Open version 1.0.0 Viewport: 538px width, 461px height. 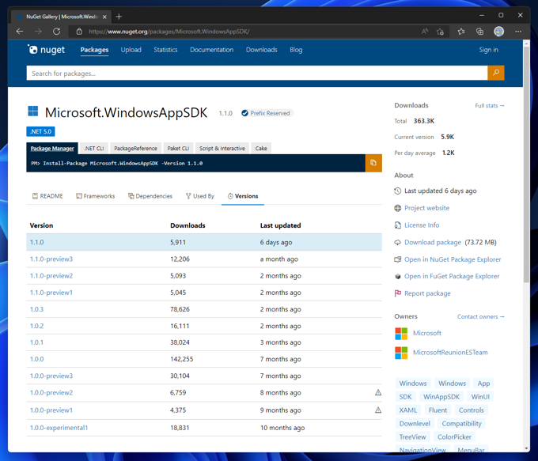(x=36, y=359)
